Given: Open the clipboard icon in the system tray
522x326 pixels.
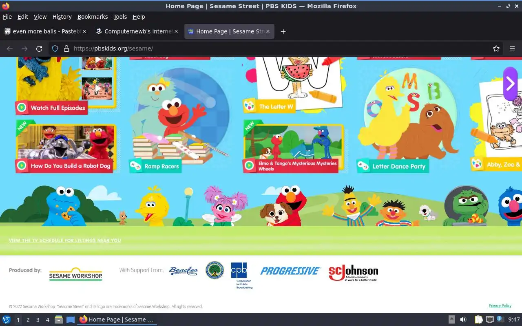Looking at the screenshot, I should [x=478, y=319].
